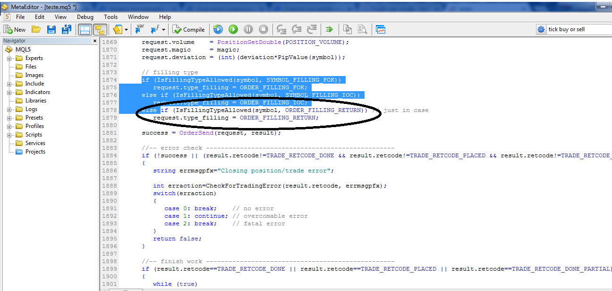612x291 pixels.
Task: Click the Step Into debug icon
Action: tap(281, 29)
